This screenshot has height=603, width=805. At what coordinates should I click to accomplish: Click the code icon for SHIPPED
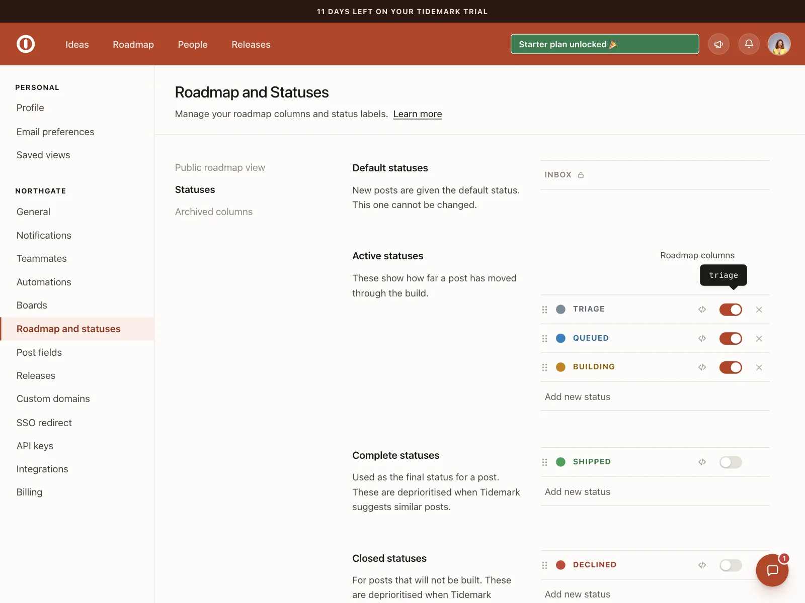(702, 462)
